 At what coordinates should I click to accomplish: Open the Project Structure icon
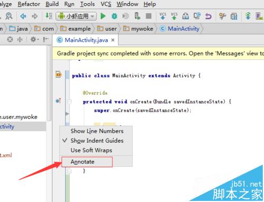[x=234, y=16]
